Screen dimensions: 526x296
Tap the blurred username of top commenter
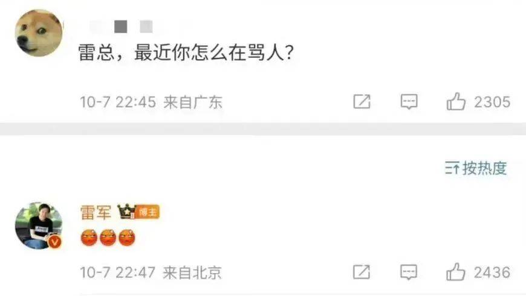point(121,27)
